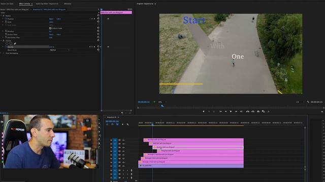Open the Program monitor Button Editor plus
The height and width of the screenshot is (182, 325).
322,112
